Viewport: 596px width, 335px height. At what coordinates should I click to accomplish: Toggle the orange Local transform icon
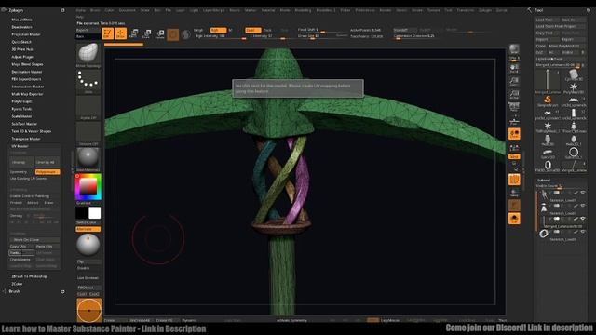click(514, 134)
